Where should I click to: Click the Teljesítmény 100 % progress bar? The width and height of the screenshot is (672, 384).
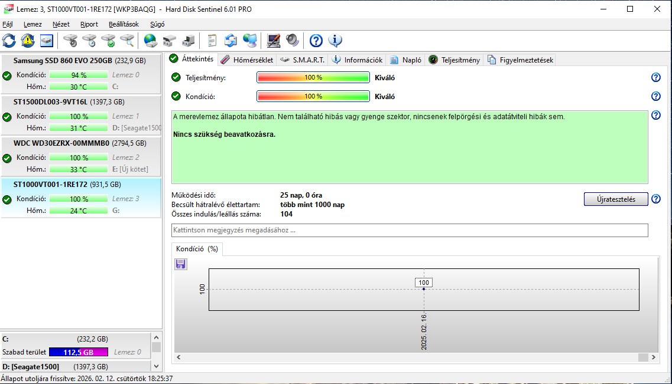click(x=313, y=77)
